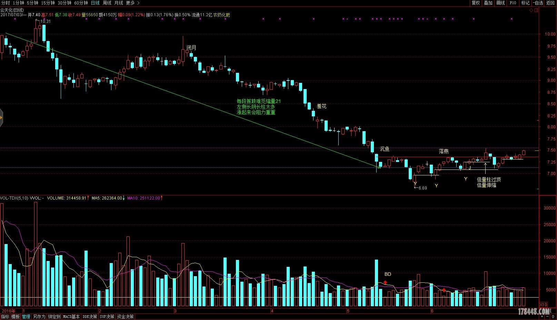Open the 指标 indicator tab
This screenshot has height=320, width=557.
pos(5,317)
